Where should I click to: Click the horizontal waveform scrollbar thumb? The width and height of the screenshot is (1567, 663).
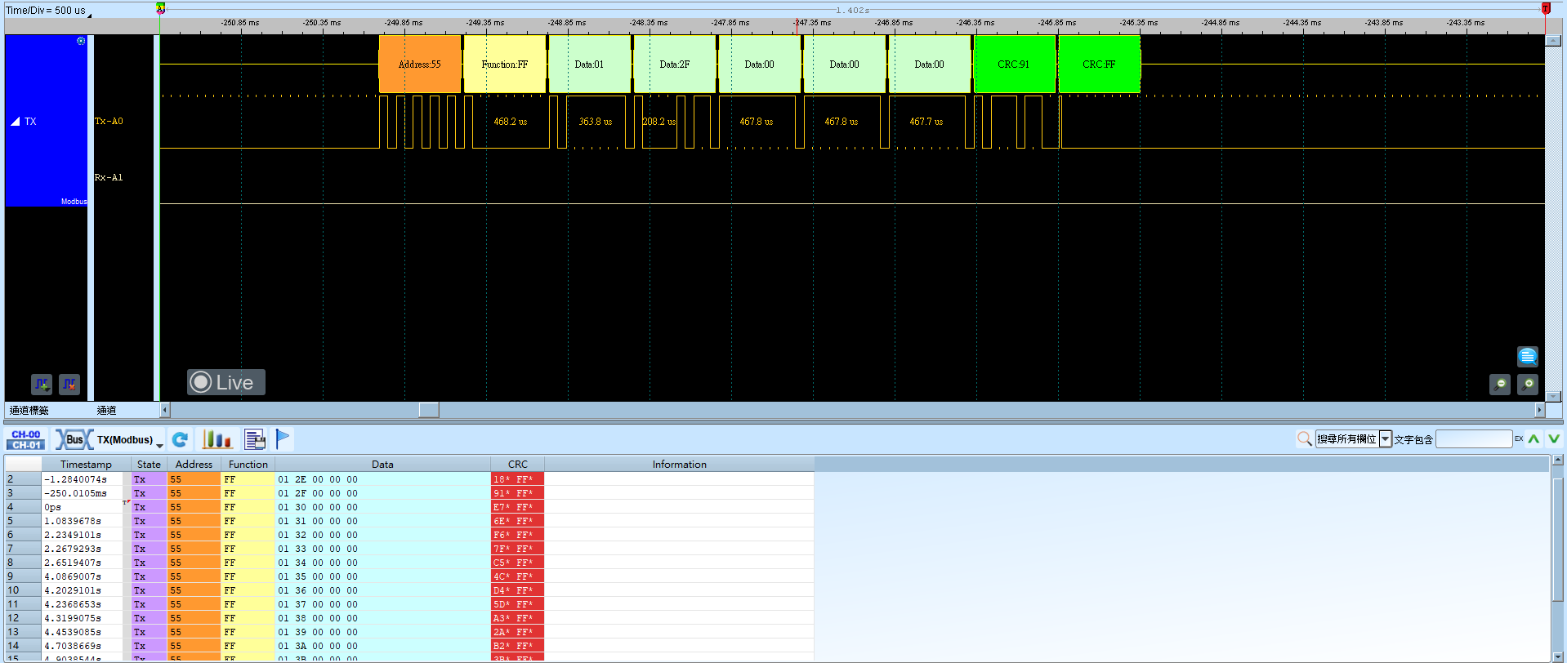(429, 410)
